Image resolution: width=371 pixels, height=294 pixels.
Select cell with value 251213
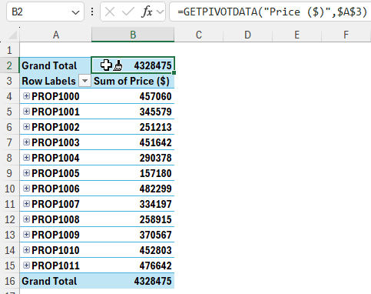click(133, 127)
